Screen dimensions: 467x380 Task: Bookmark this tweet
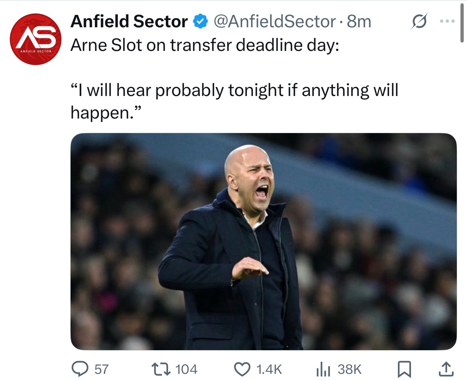404,369
